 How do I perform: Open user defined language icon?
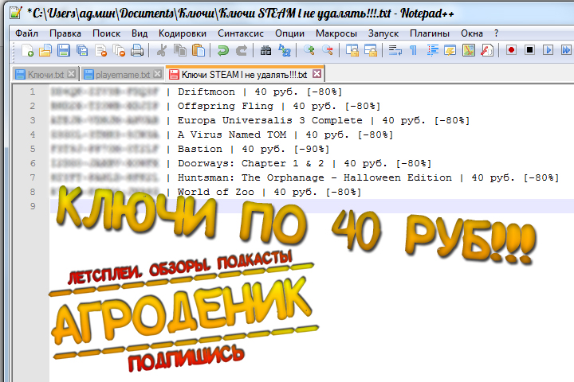450,50
